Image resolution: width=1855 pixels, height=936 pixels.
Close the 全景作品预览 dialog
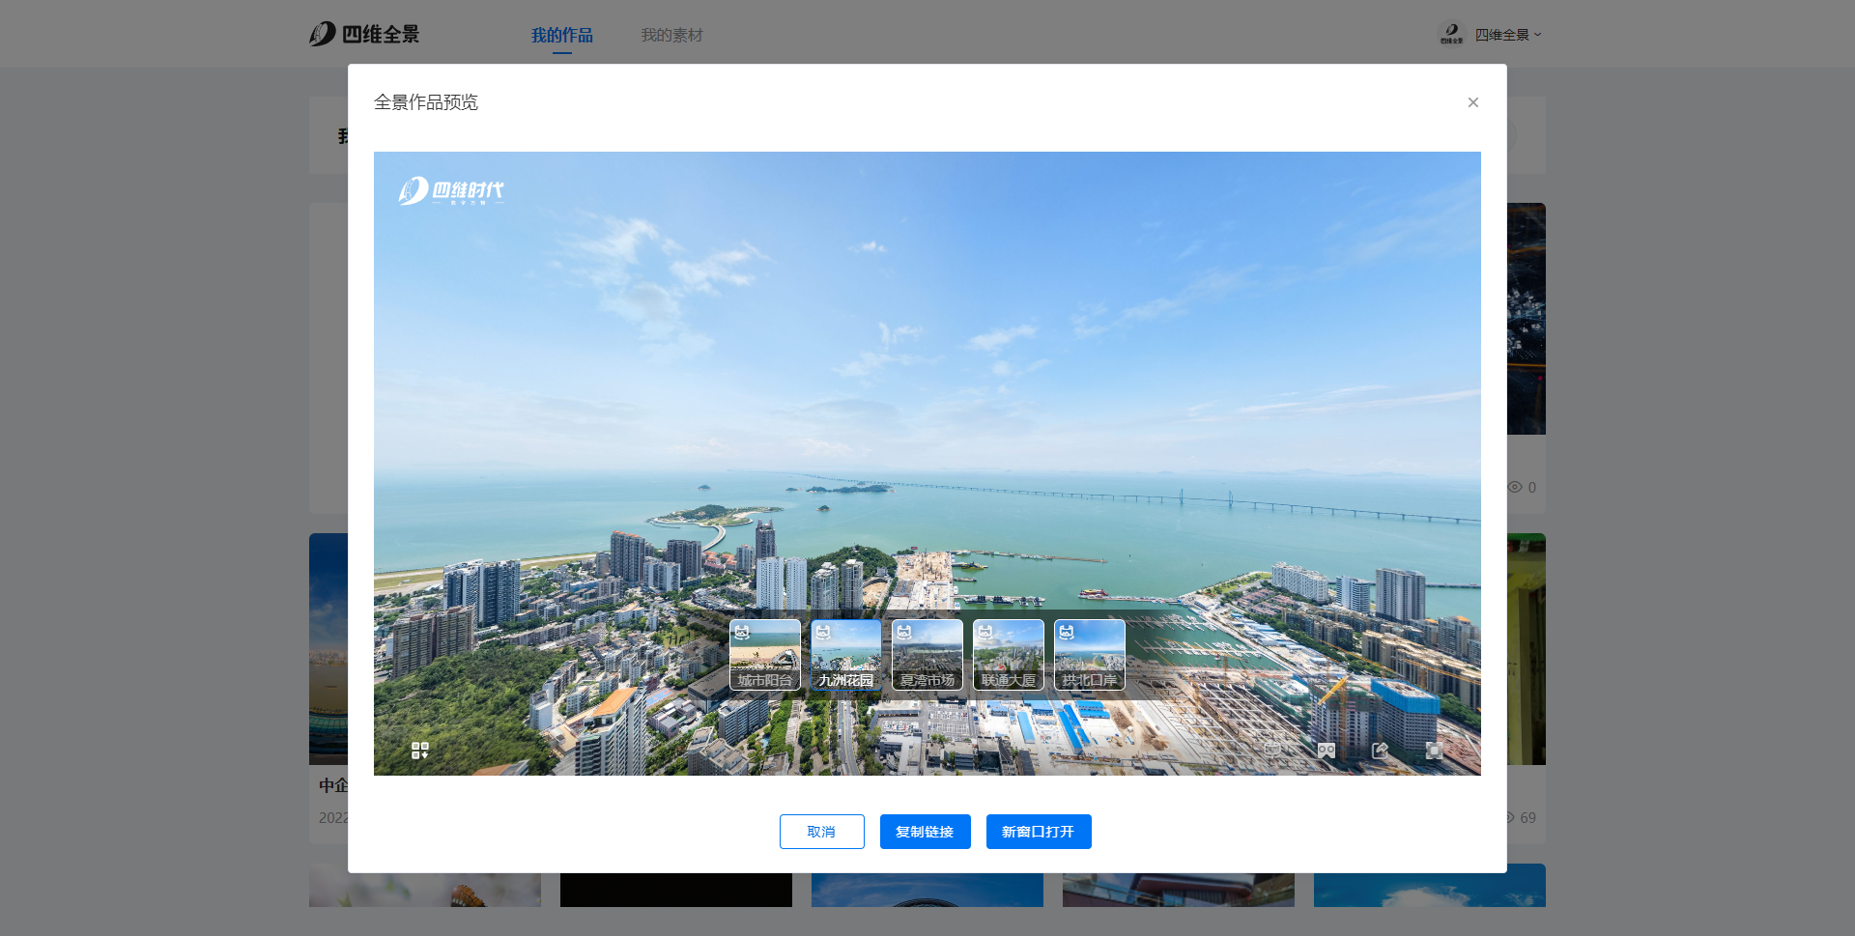[x=1472, y=102]
